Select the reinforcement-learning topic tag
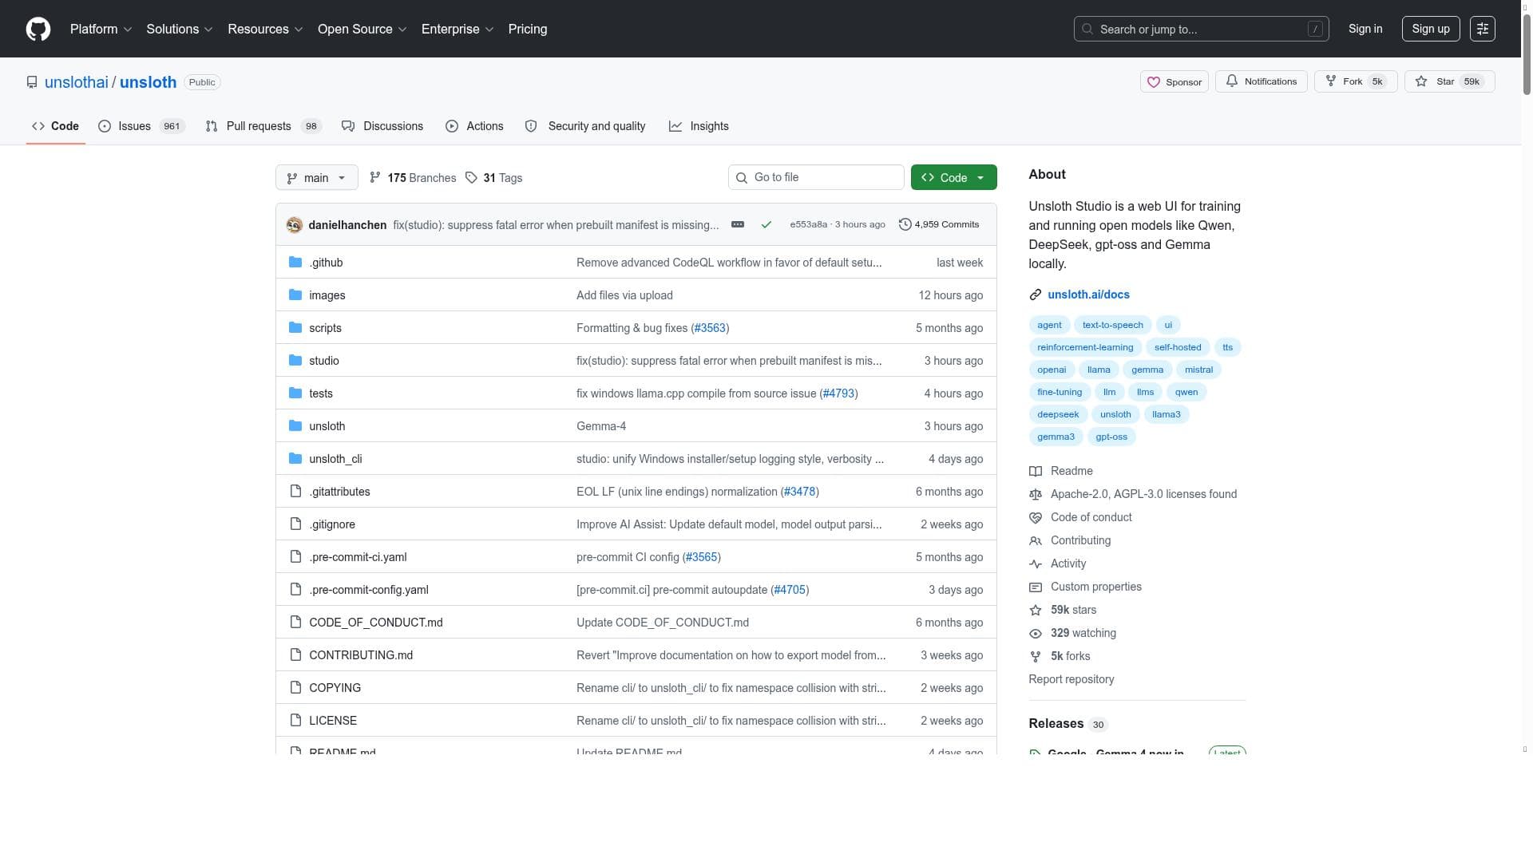The height and width of the screenshot is (862, 1533). 1085,347
